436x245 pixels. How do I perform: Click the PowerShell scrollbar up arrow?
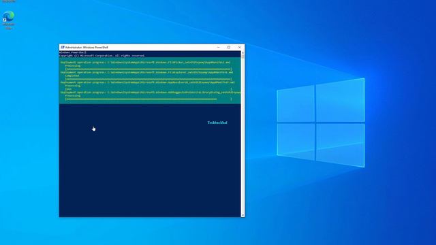243,52
